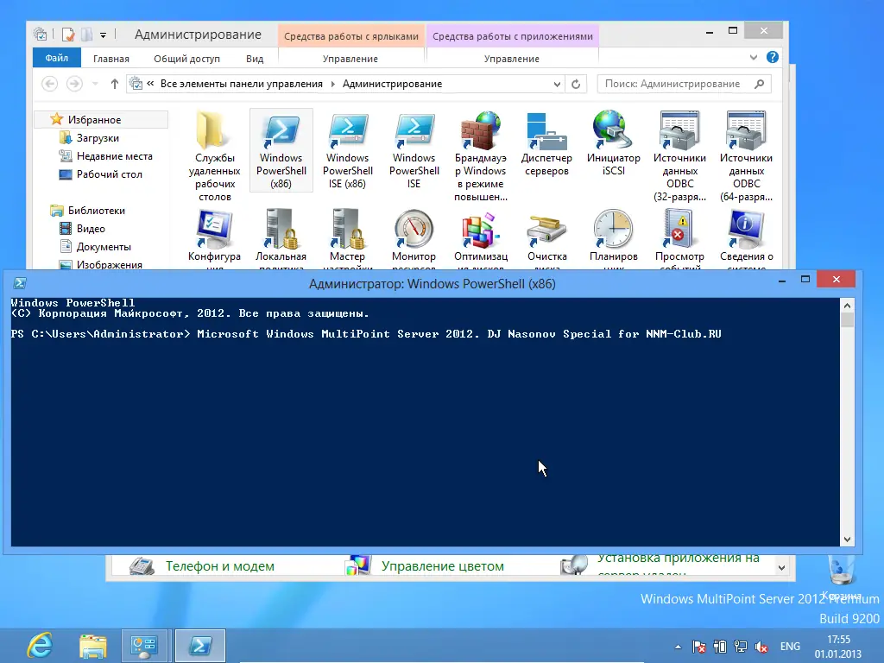
Task: Open Просмотр событий
Action: pos(679,233)
